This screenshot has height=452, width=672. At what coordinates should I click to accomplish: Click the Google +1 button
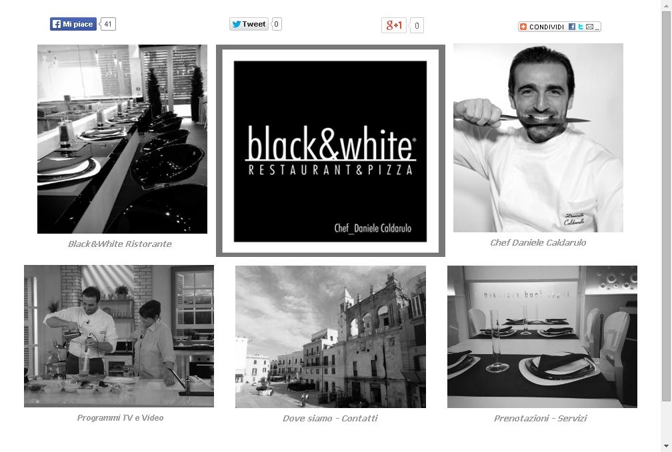(x=394, y=25)
